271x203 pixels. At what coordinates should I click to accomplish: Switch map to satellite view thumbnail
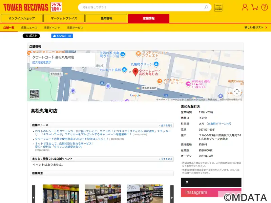34,94
